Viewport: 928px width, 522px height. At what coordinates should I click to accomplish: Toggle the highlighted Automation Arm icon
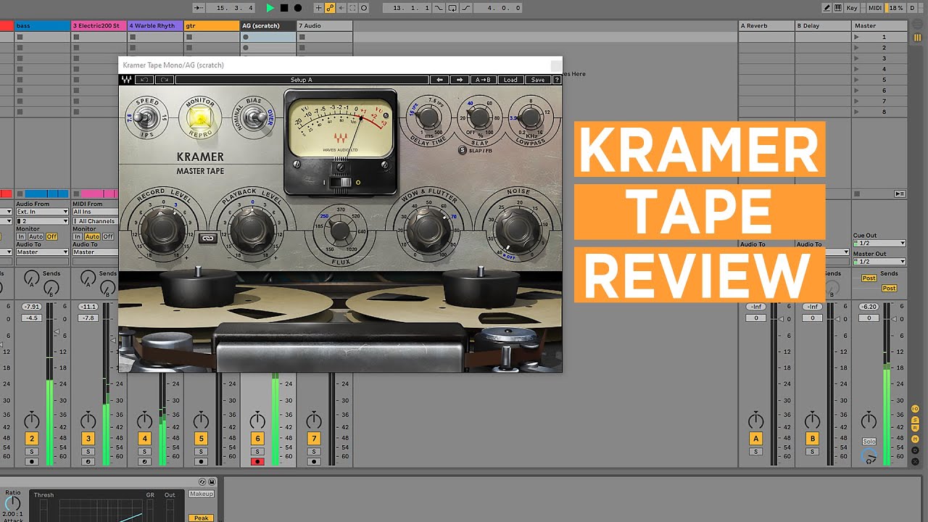pyautogui.click(x=330, y=8)
